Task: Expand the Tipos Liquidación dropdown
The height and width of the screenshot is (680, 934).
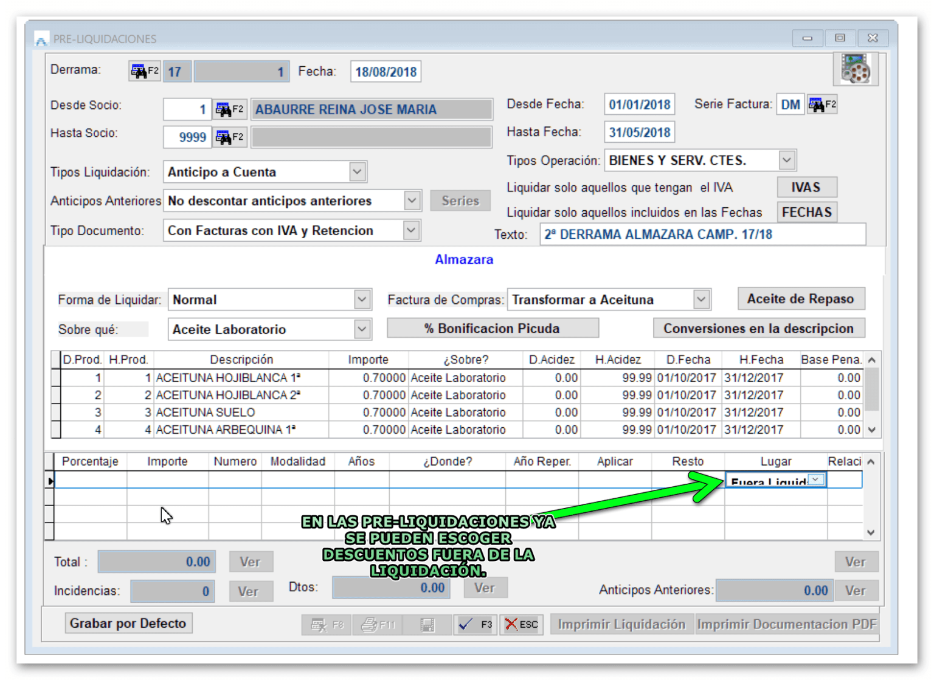Action: click(358, 172)
